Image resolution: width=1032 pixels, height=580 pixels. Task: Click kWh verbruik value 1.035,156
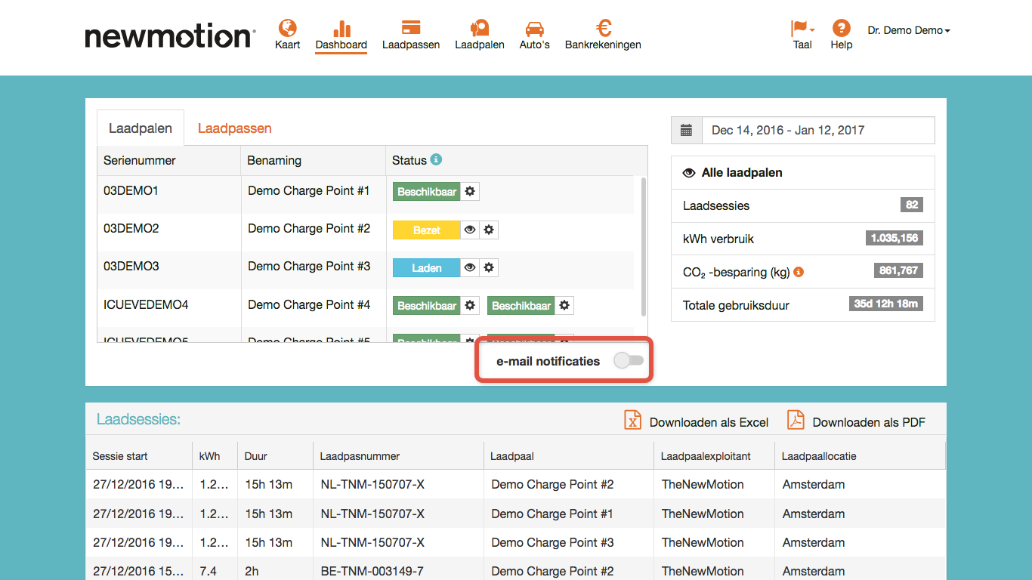[x=895, y=238]
